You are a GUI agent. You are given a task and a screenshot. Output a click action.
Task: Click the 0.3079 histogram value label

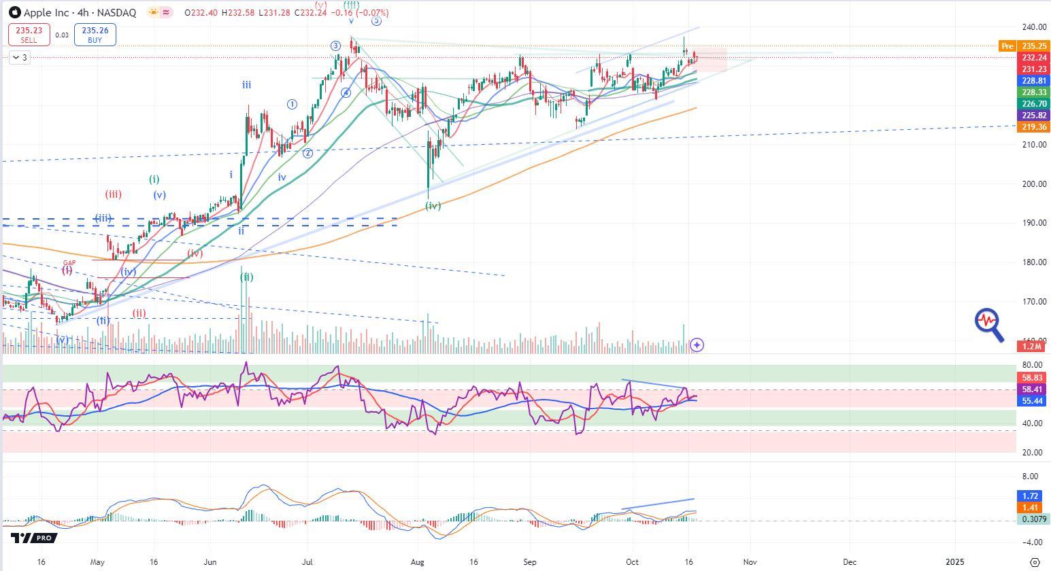pyautogui.click(x=1034, y=519)
